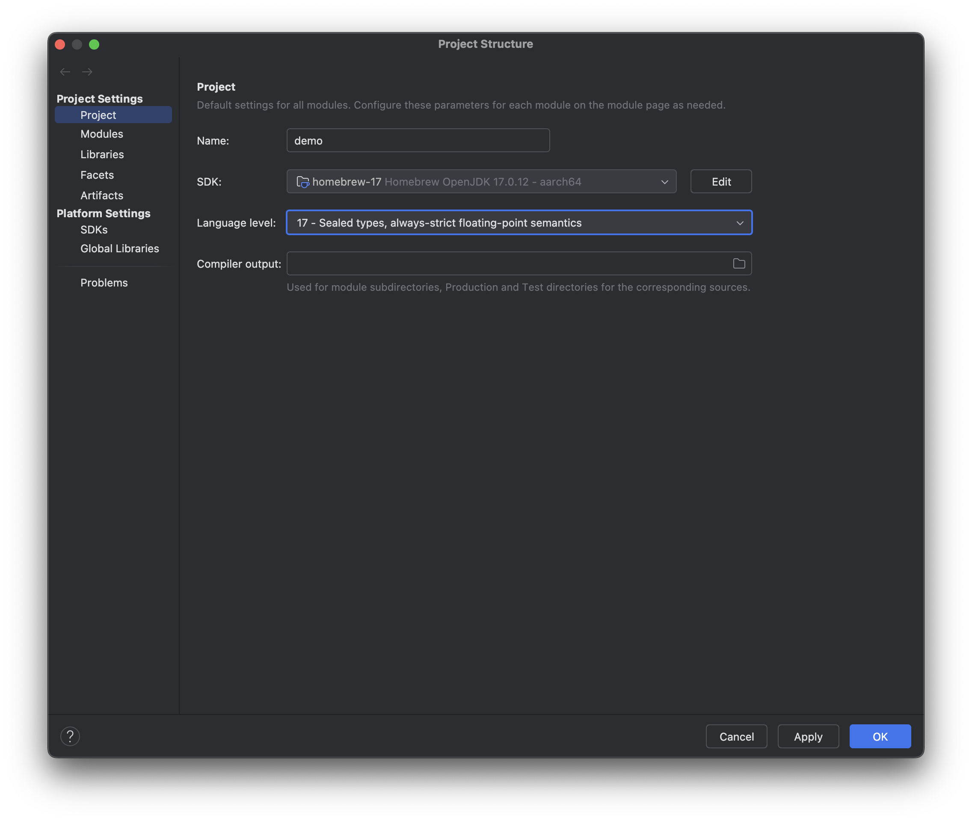This screenshot has height=821, width=972.
Task: Click the green maximize window button
Action: (94, 44)
